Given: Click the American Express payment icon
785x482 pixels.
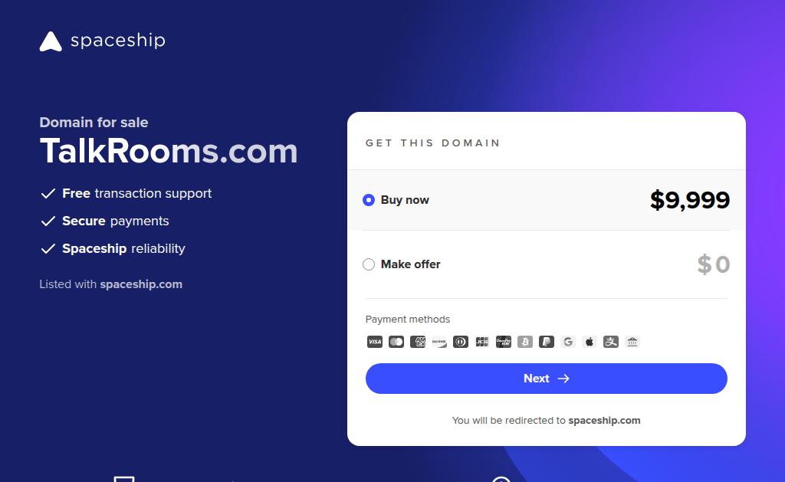Looking at the screenshot, I should (x=418, y=342).
